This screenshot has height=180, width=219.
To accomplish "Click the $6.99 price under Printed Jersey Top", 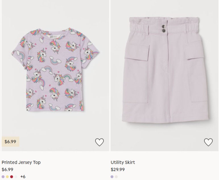I will click(7, 169).
